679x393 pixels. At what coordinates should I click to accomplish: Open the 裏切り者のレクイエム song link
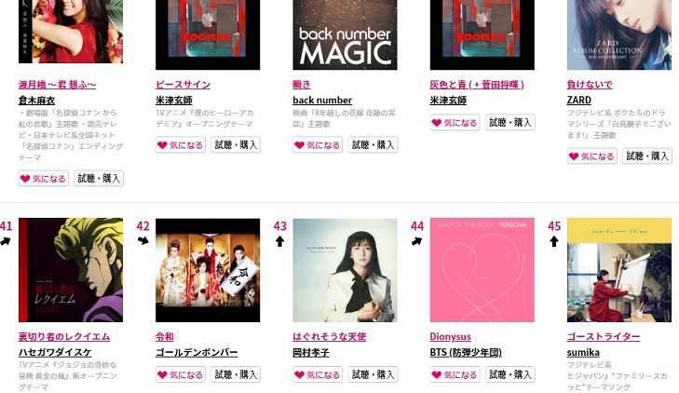64,336
